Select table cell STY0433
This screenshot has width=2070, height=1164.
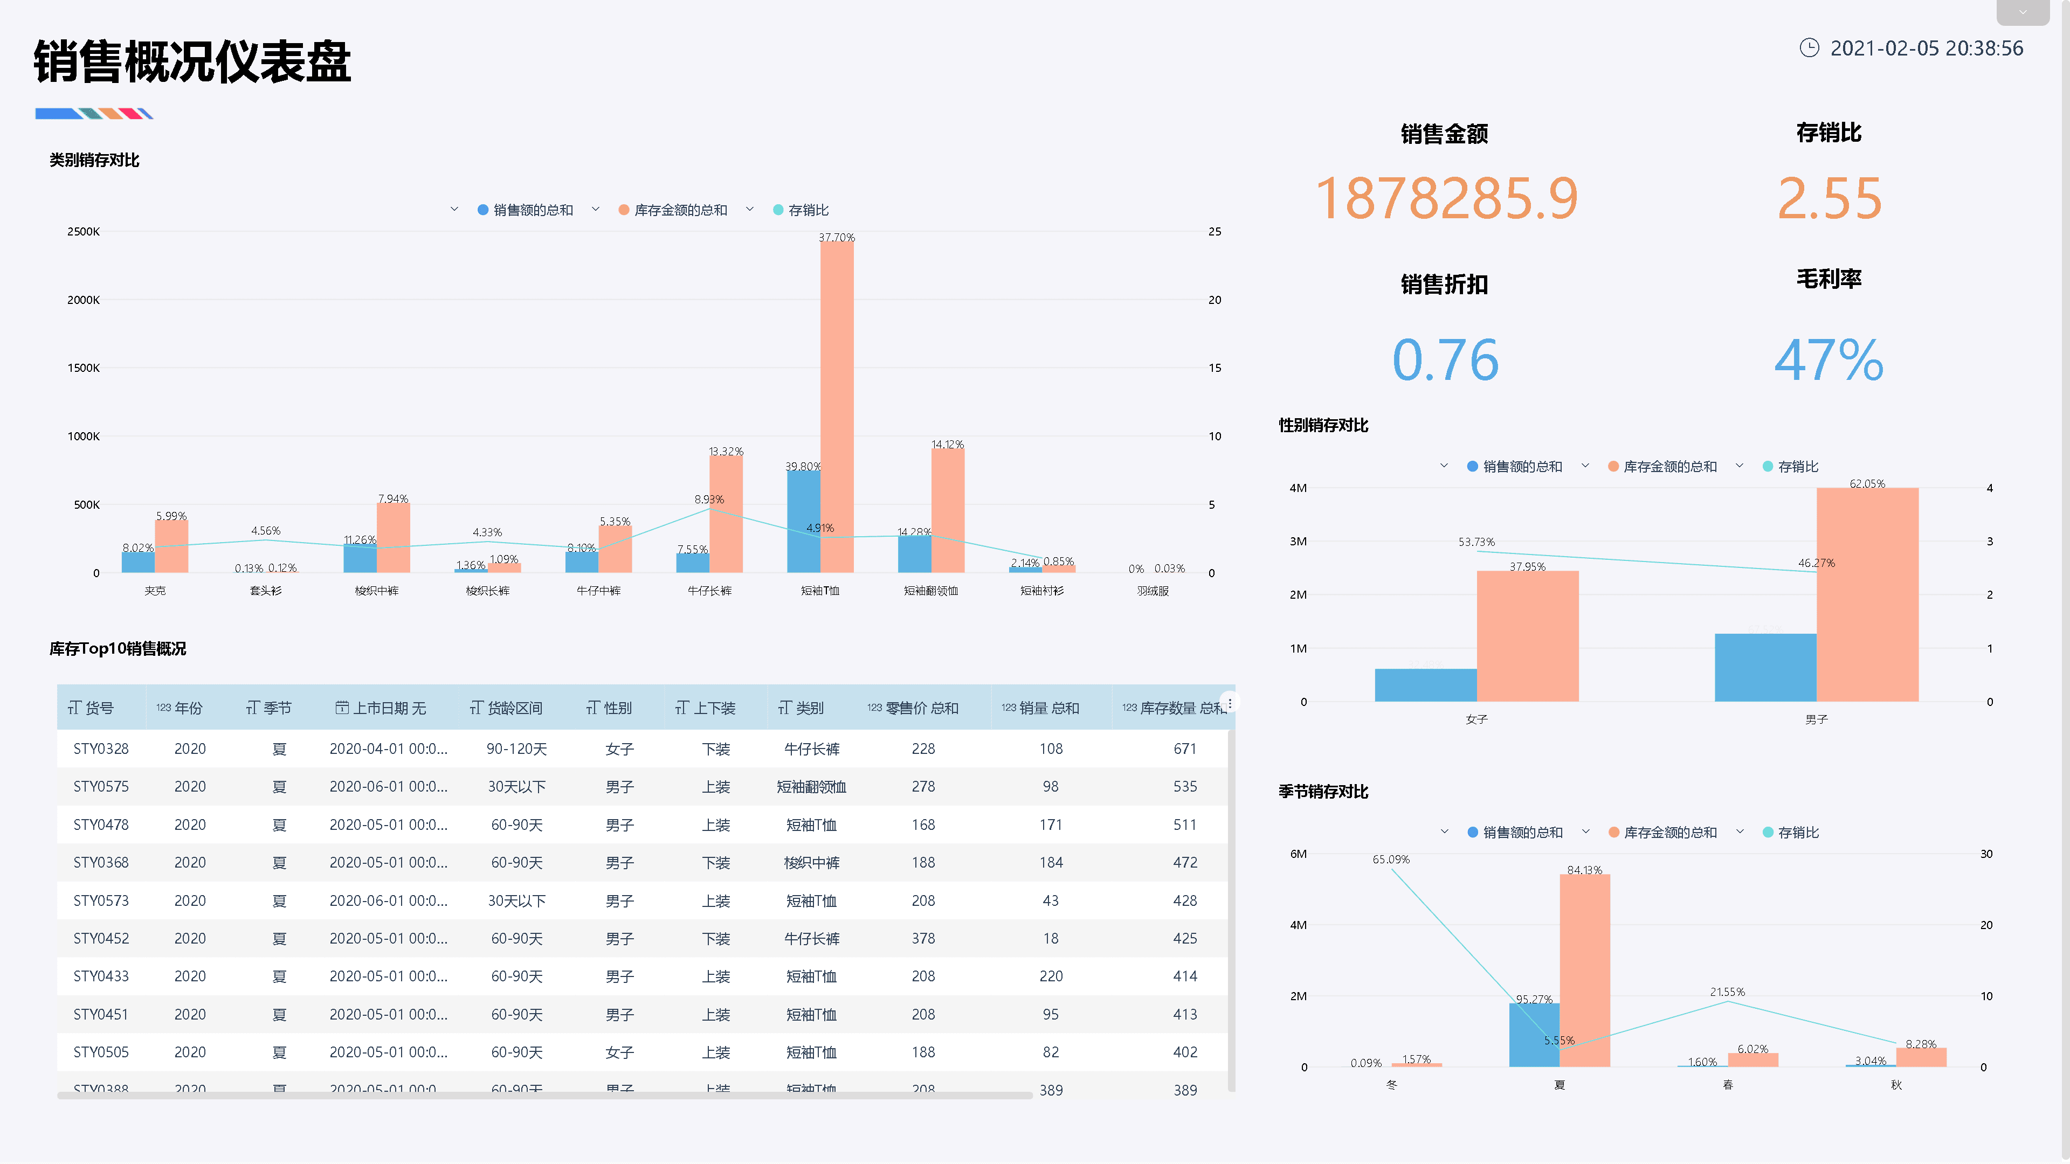click(101, 976)
